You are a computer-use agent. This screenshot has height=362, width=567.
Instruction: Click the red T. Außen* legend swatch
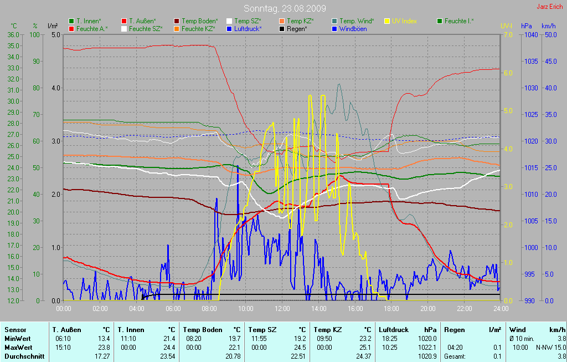coord(124,22)
